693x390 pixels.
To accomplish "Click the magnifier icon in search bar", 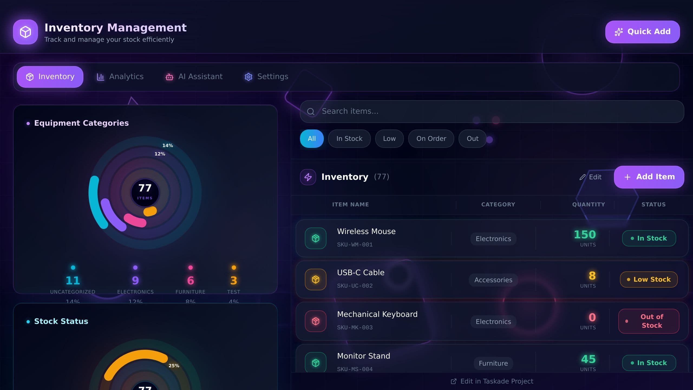I will pyautogui.click(x=311, y=111).
